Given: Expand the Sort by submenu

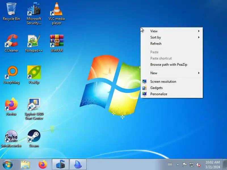Looking at the screenshot, I should 172,37.
